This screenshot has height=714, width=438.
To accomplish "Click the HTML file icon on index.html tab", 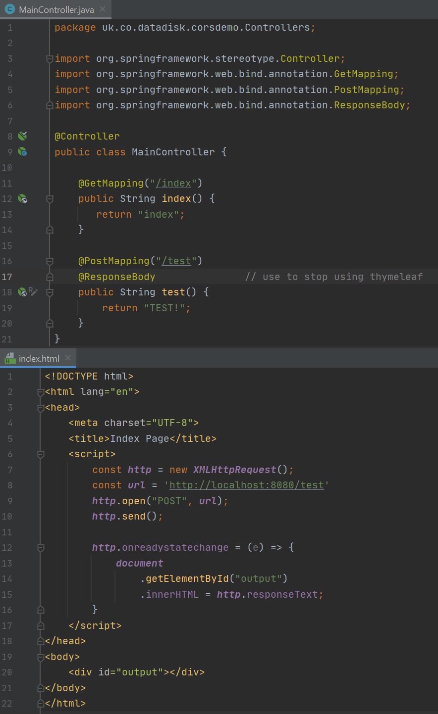I will 9,358.
